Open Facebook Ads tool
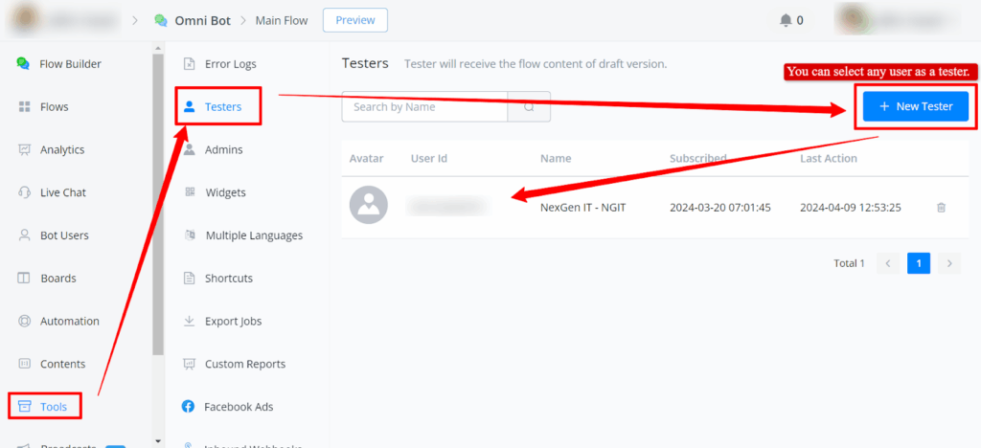 click(x=238, y=407)
